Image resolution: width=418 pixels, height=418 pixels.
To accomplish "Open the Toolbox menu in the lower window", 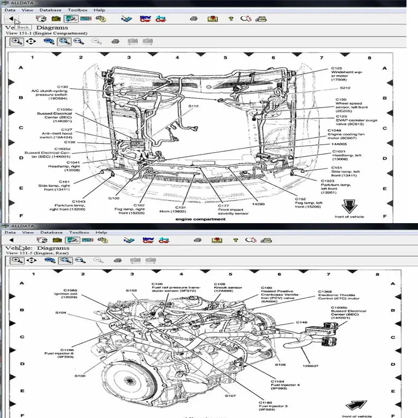I will coord(79,233).
